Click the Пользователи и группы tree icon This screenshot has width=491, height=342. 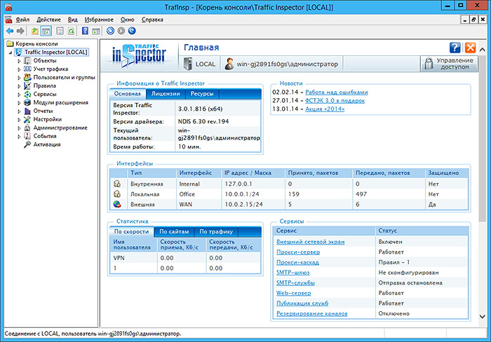[27, 77]
